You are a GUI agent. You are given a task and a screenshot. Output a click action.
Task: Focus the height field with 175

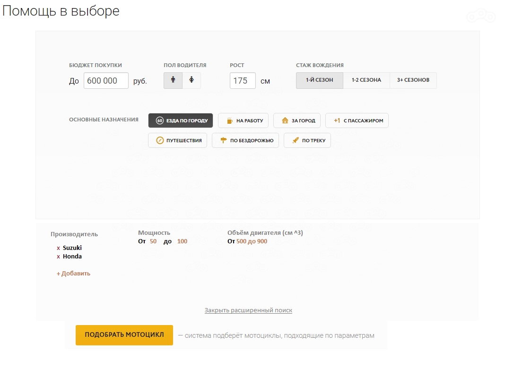pos(243,81)
